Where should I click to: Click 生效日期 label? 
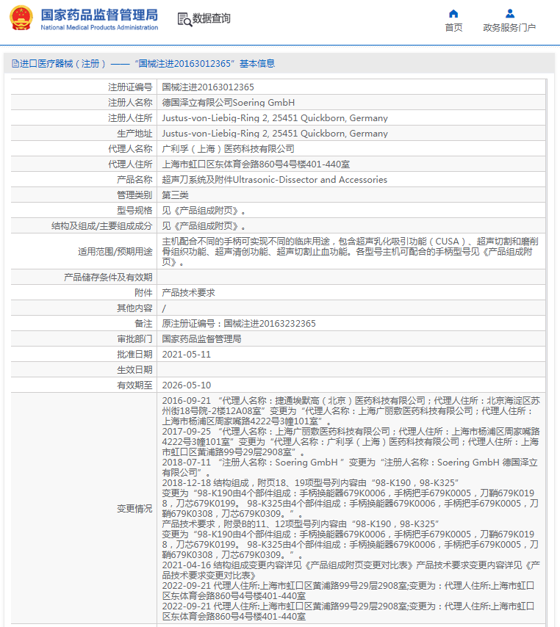tap(134, 369)
